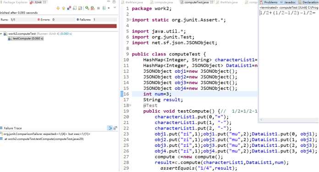
Task: Rerun failed tests first icon
Action: [93, 8]
